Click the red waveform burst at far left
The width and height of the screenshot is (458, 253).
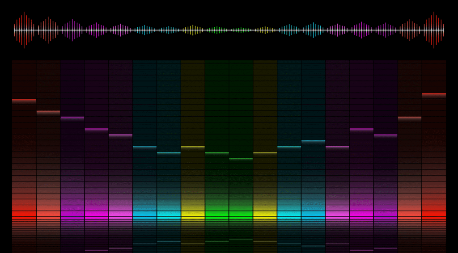coord(24,30)
